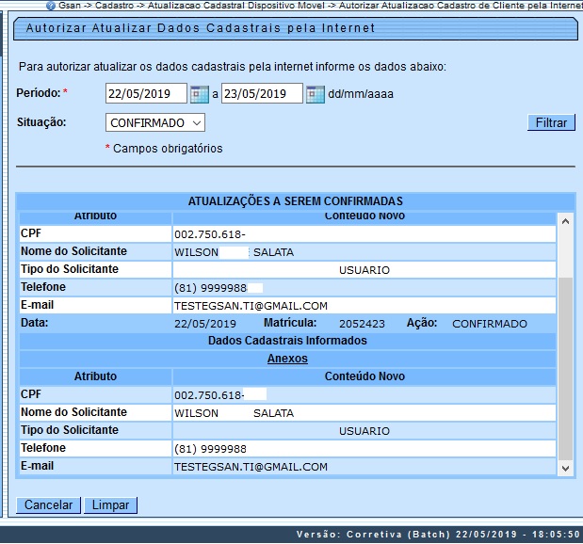Image resolution: width=583 pixels, height=544 pixels.
Task: Click the Telefone field above the Data row
Action: (x=364, y=288)
